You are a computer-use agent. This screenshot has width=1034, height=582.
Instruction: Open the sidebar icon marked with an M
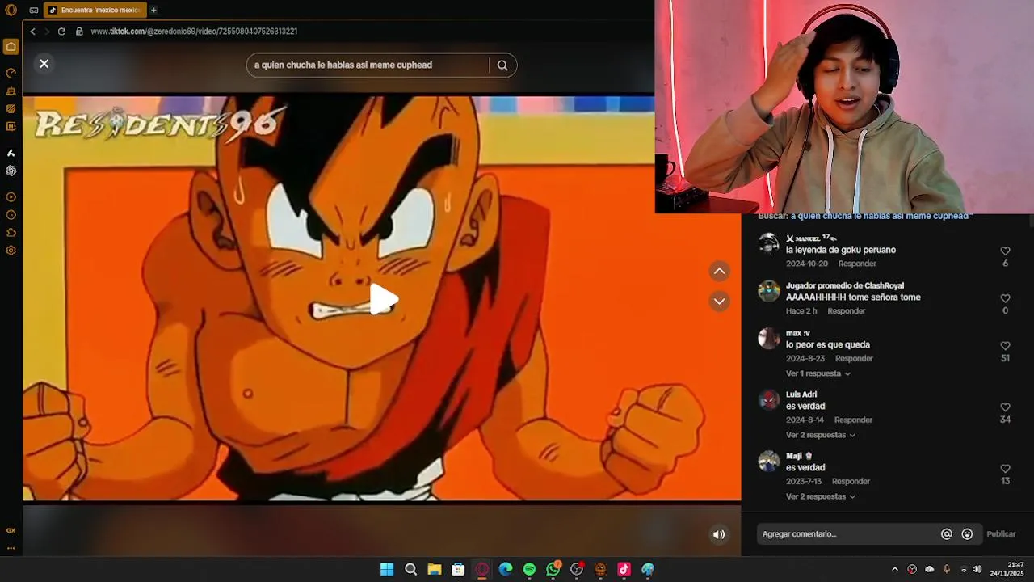pyautogui.click(x=11, y=126)
